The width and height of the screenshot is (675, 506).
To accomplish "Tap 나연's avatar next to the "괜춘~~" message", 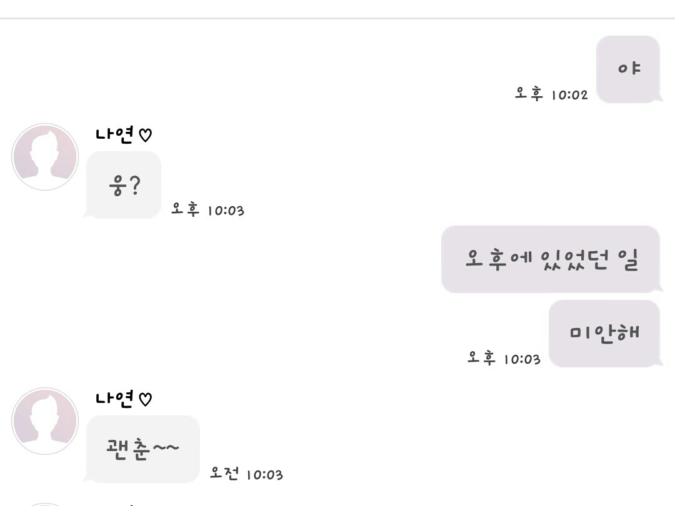I will coord(45,421).
